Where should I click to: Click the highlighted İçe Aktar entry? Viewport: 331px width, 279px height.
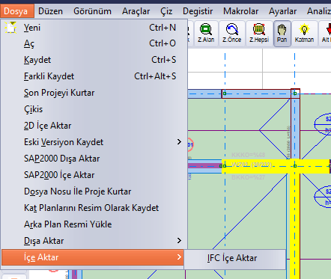click(93, 257)
